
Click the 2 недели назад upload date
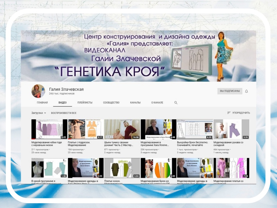pos(112,153)
